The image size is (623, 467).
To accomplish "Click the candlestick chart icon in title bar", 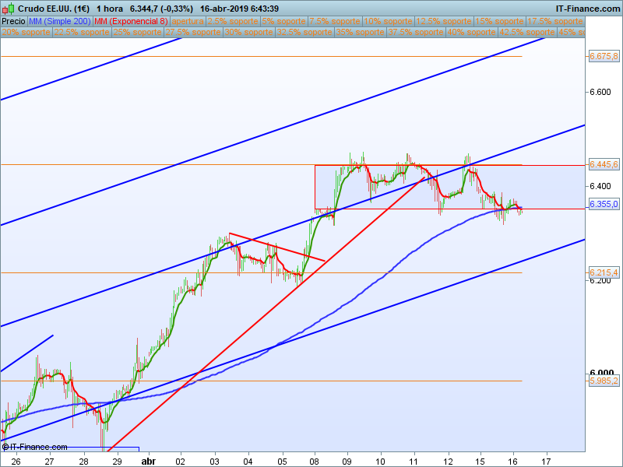I will pyautogui.click(x=9, y=8).
